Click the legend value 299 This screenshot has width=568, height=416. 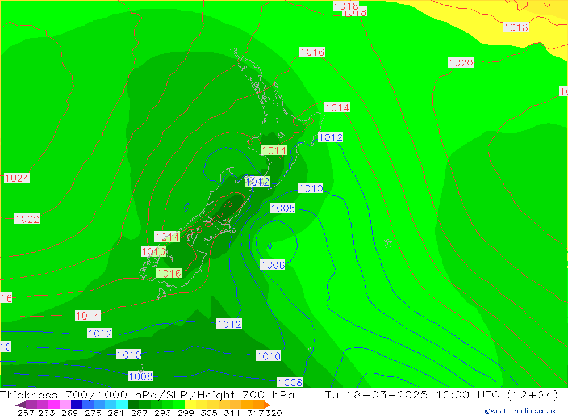pyautogui.click(x=186, y=413)
